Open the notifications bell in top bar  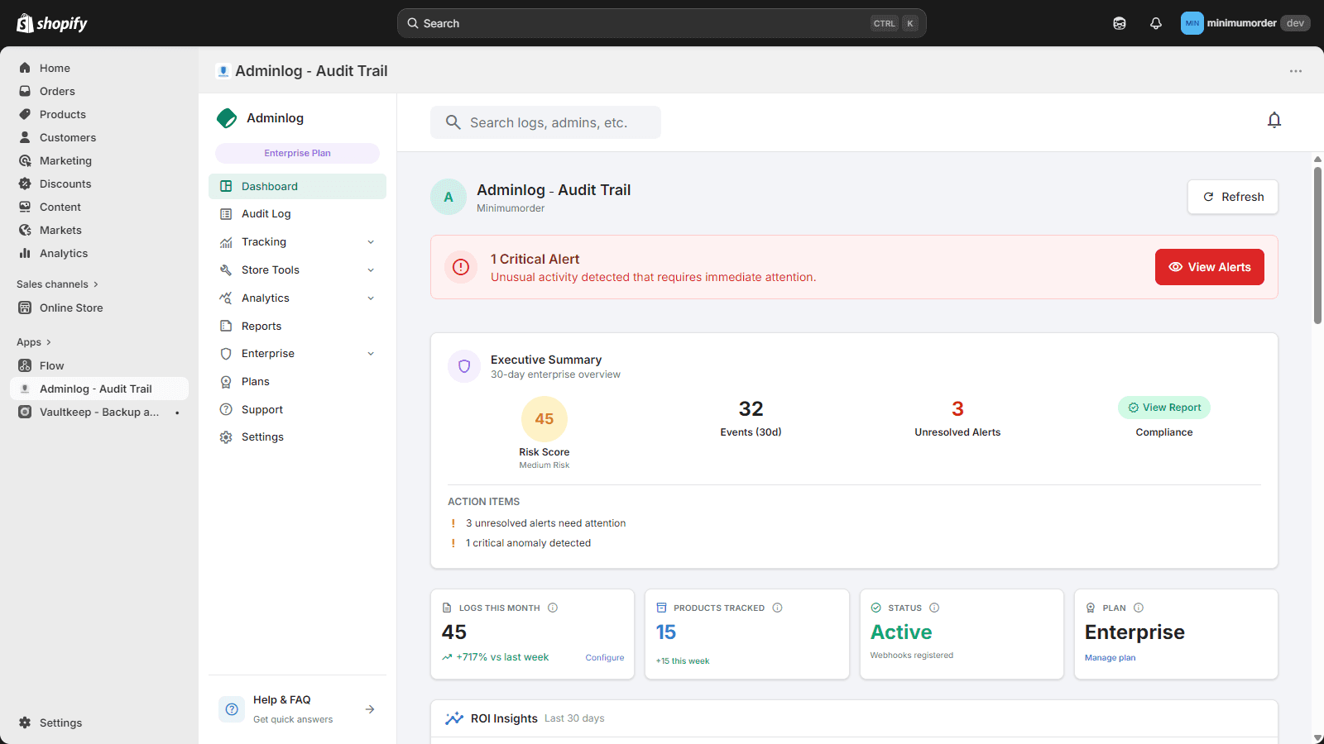pos(1156,23)
